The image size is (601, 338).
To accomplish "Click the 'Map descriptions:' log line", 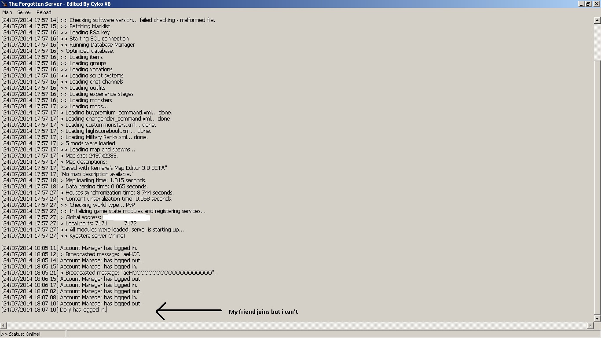I will pyautogui.click(x=54, y=162).
